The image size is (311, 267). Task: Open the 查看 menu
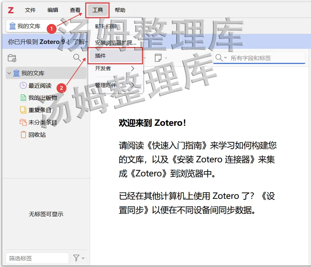click(x=75, y=10)
